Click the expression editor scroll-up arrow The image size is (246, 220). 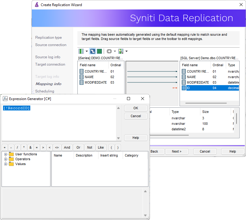(x=118, y=108)
